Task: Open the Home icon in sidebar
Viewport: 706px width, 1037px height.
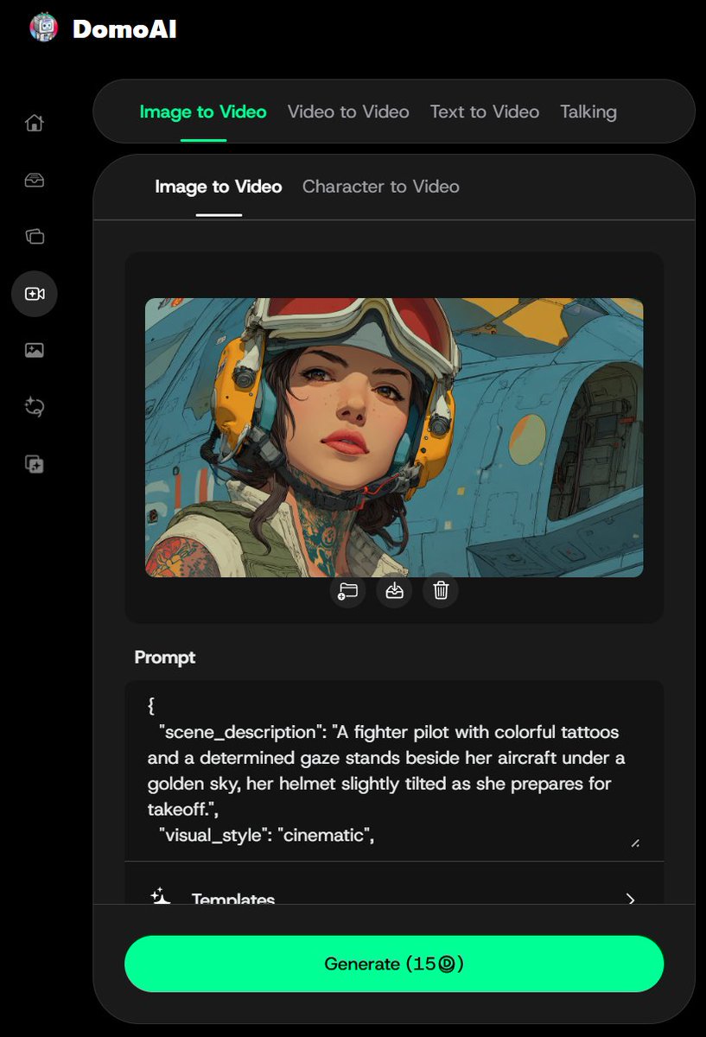Action: tap(35, 123)
